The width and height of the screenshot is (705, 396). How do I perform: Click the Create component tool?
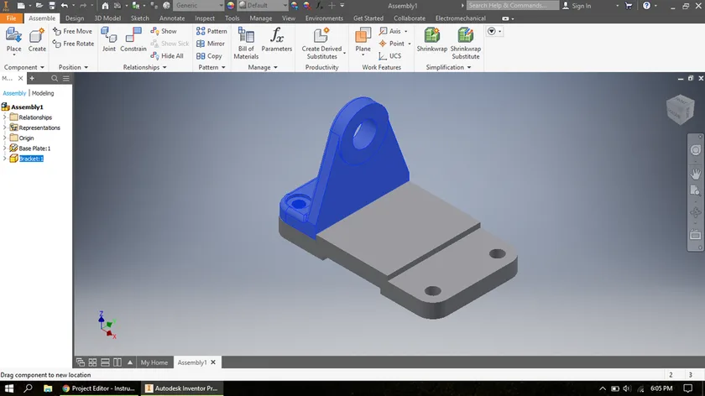click(37, 40)
